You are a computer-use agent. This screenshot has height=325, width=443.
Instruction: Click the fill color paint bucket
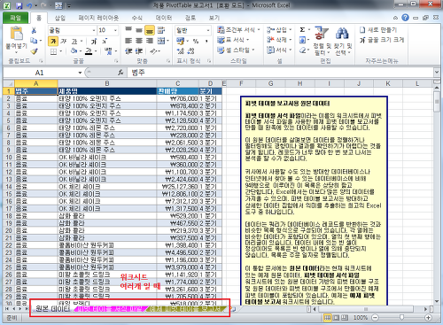point(74,51)
